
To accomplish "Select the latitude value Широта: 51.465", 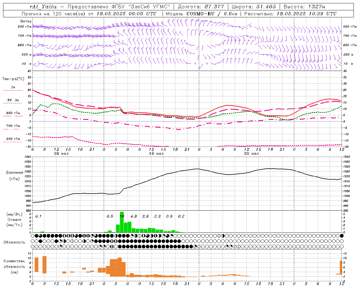I will click(254, 7).
